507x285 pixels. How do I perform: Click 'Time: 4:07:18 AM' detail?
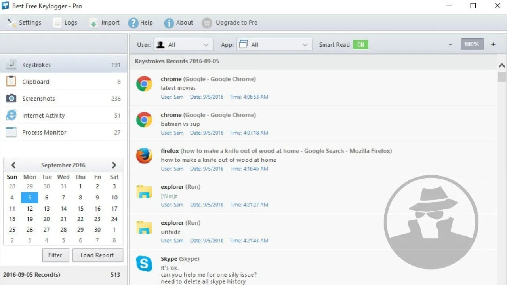tap(249, 133)
